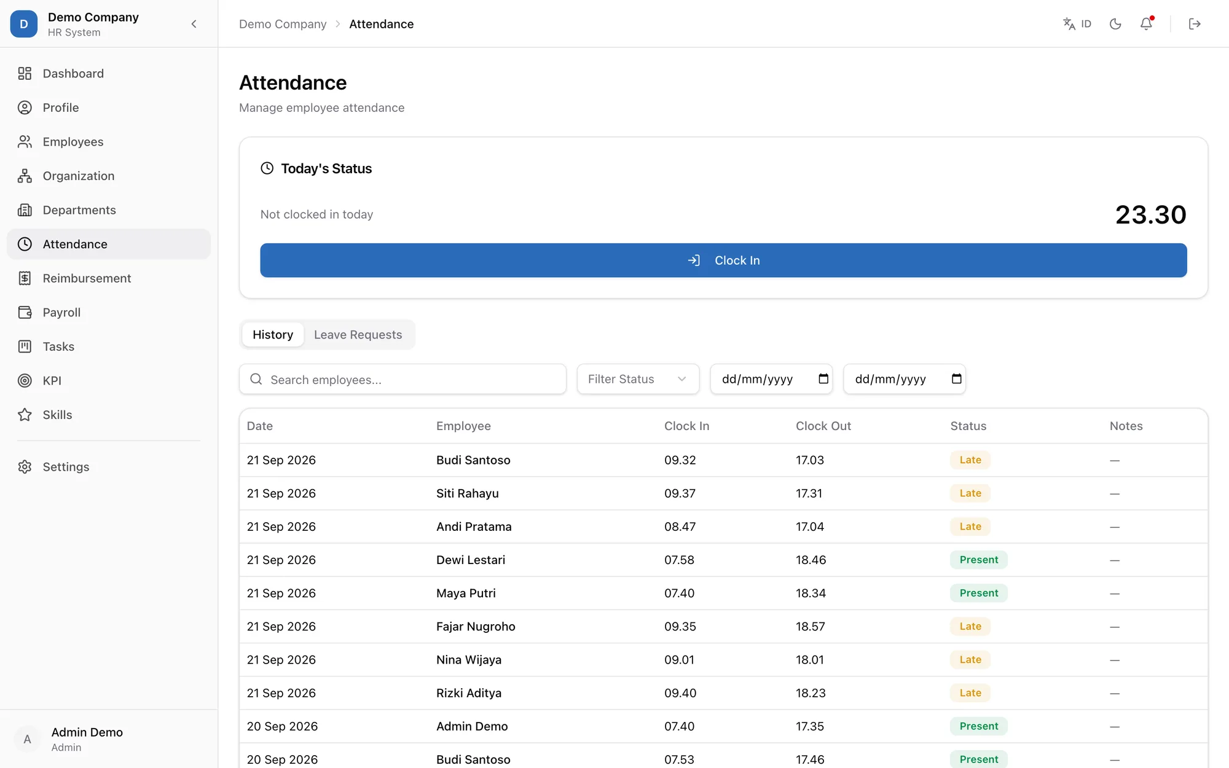The image size is (1229, 768).
Task: Click the Departments building icon
Action: coord(25,210)
